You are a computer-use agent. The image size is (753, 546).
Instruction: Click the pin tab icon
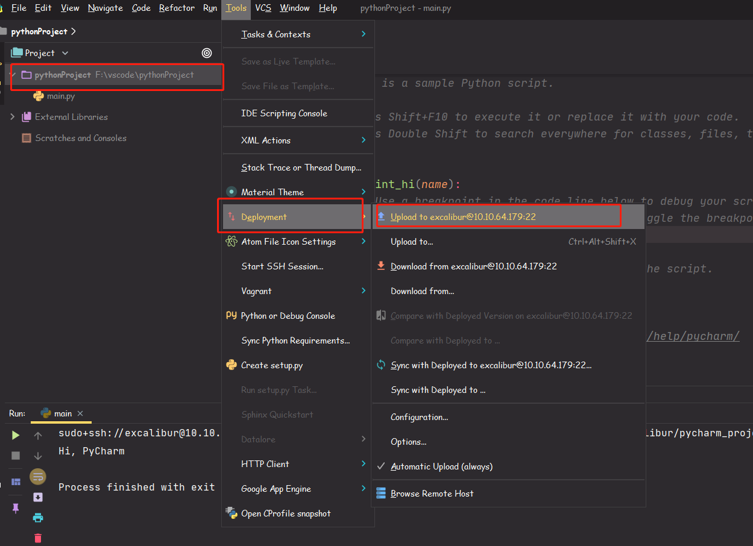(16, 509)
